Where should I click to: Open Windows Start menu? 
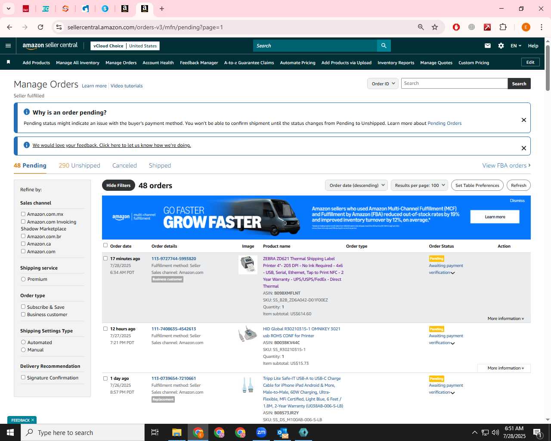[10, 432]
